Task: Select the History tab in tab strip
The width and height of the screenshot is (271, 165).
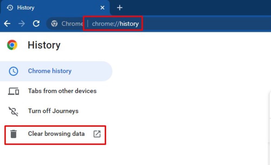Action: (54, 8)
